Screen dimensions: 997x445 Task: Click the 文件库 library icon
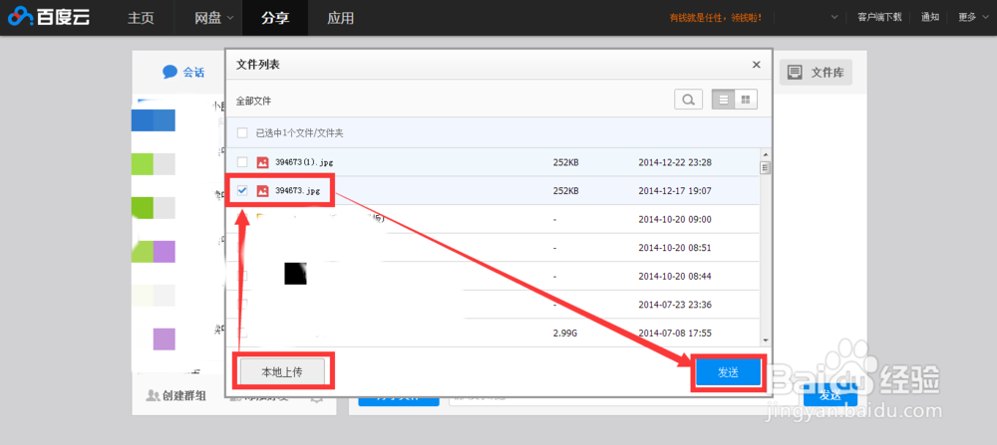[795, 73]
